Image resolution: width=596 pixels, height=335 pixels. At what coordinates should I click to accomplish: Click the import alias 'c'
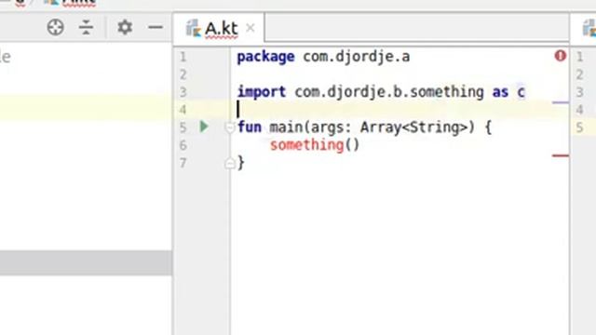[521, 92]
